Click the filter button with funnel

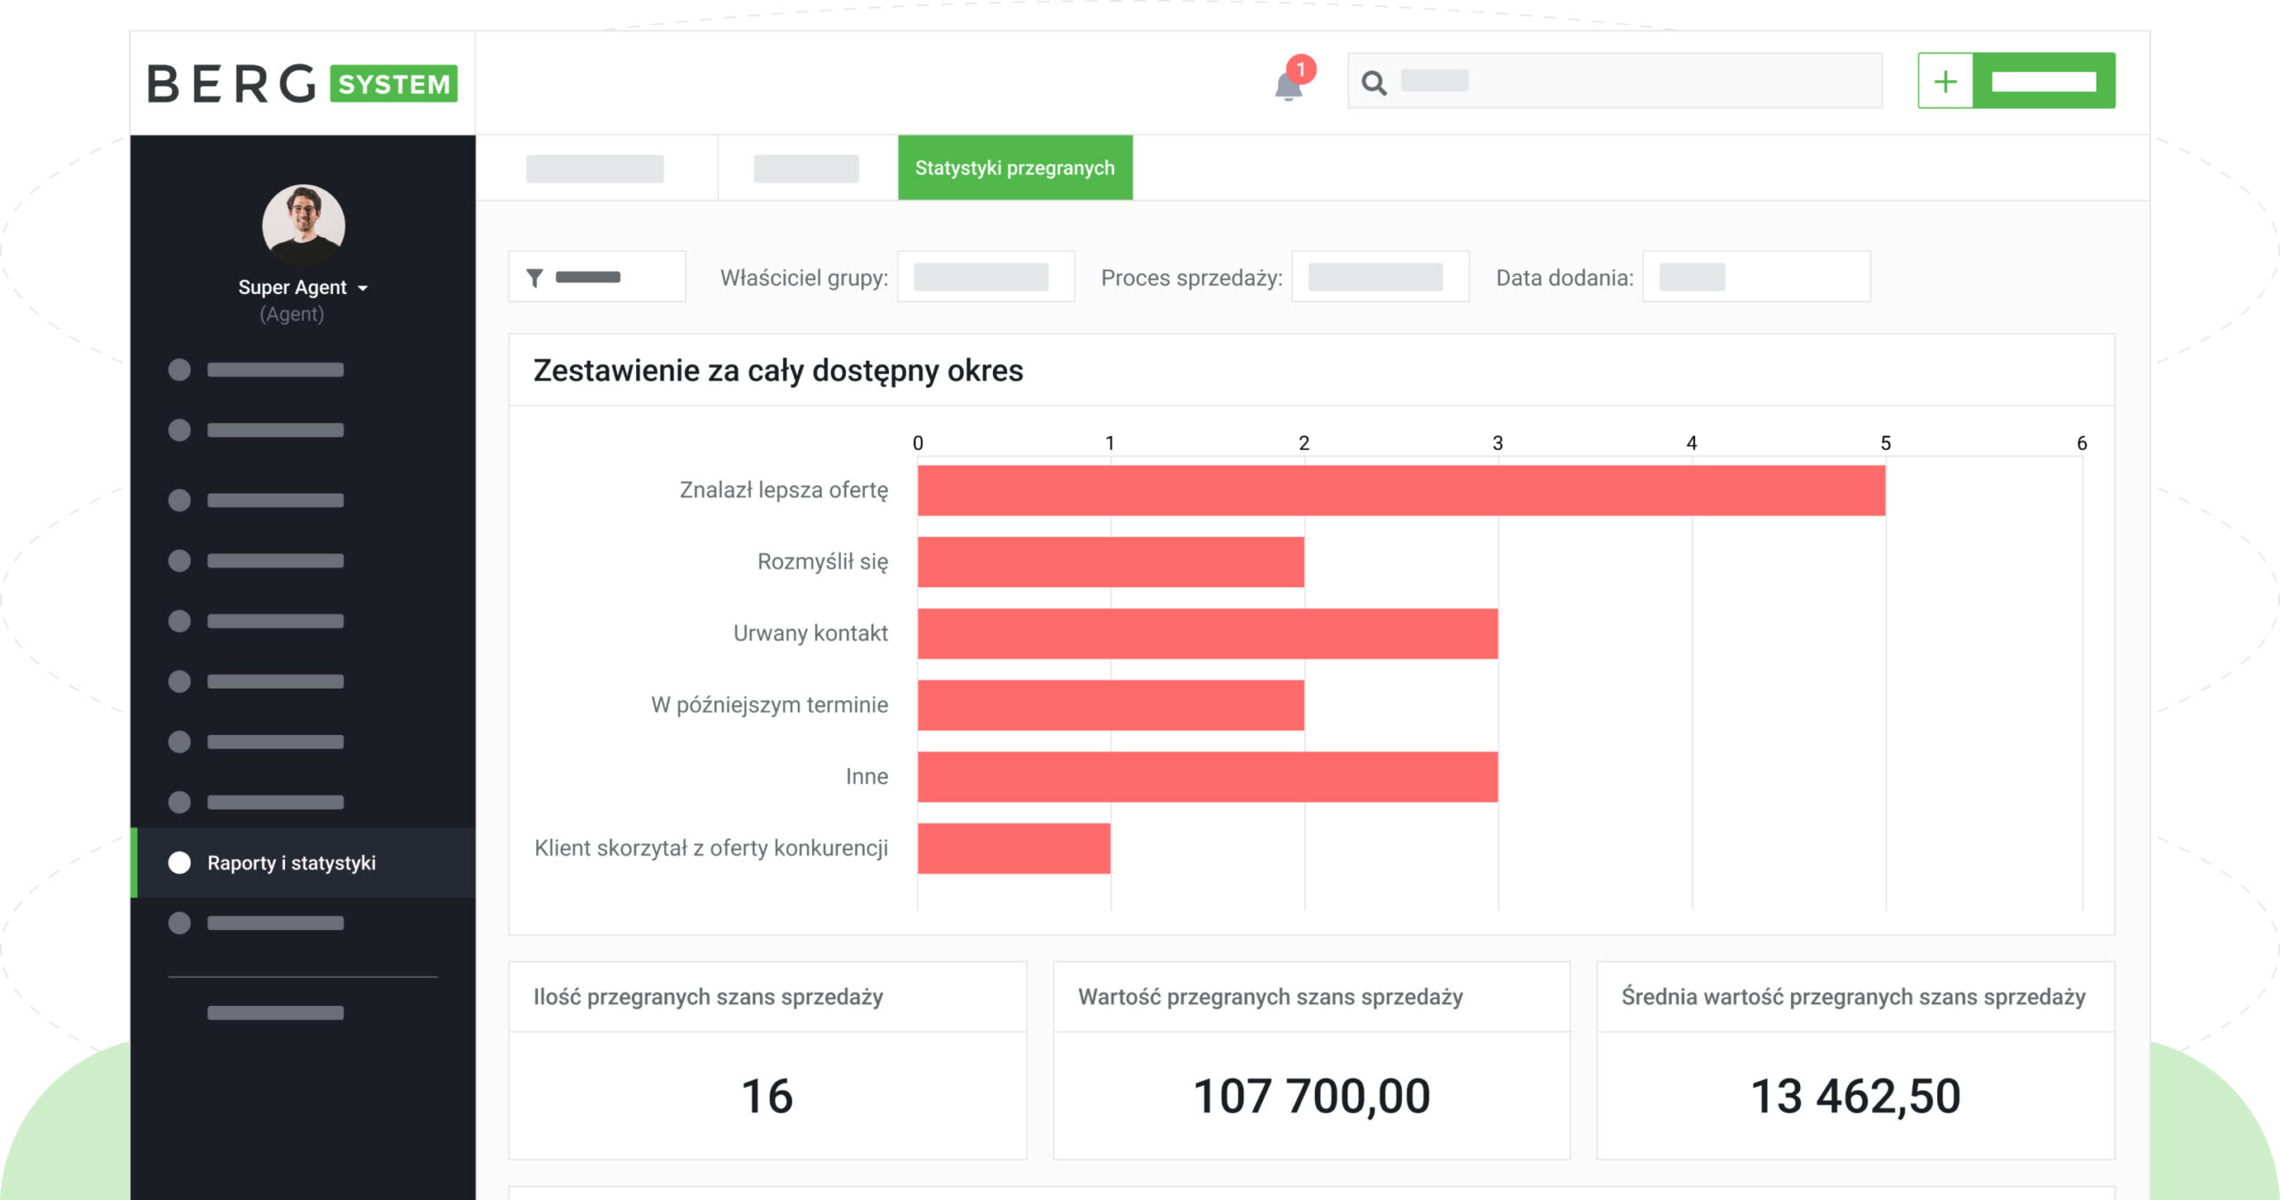[x=597, y=277]
